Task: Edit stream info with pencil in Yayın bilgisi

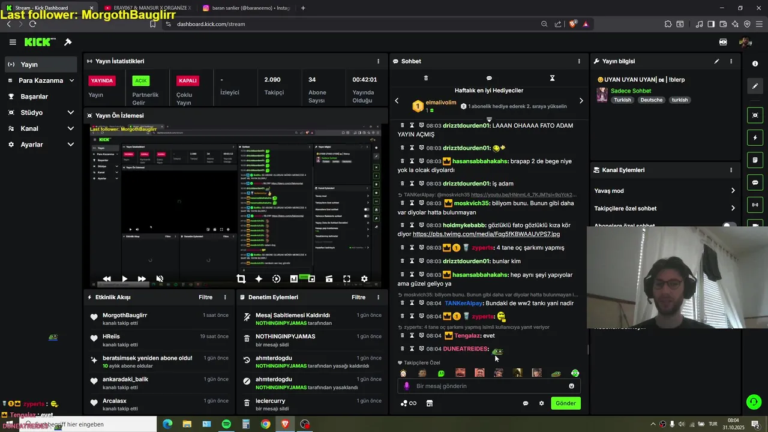Action: [x=716, y=61]
